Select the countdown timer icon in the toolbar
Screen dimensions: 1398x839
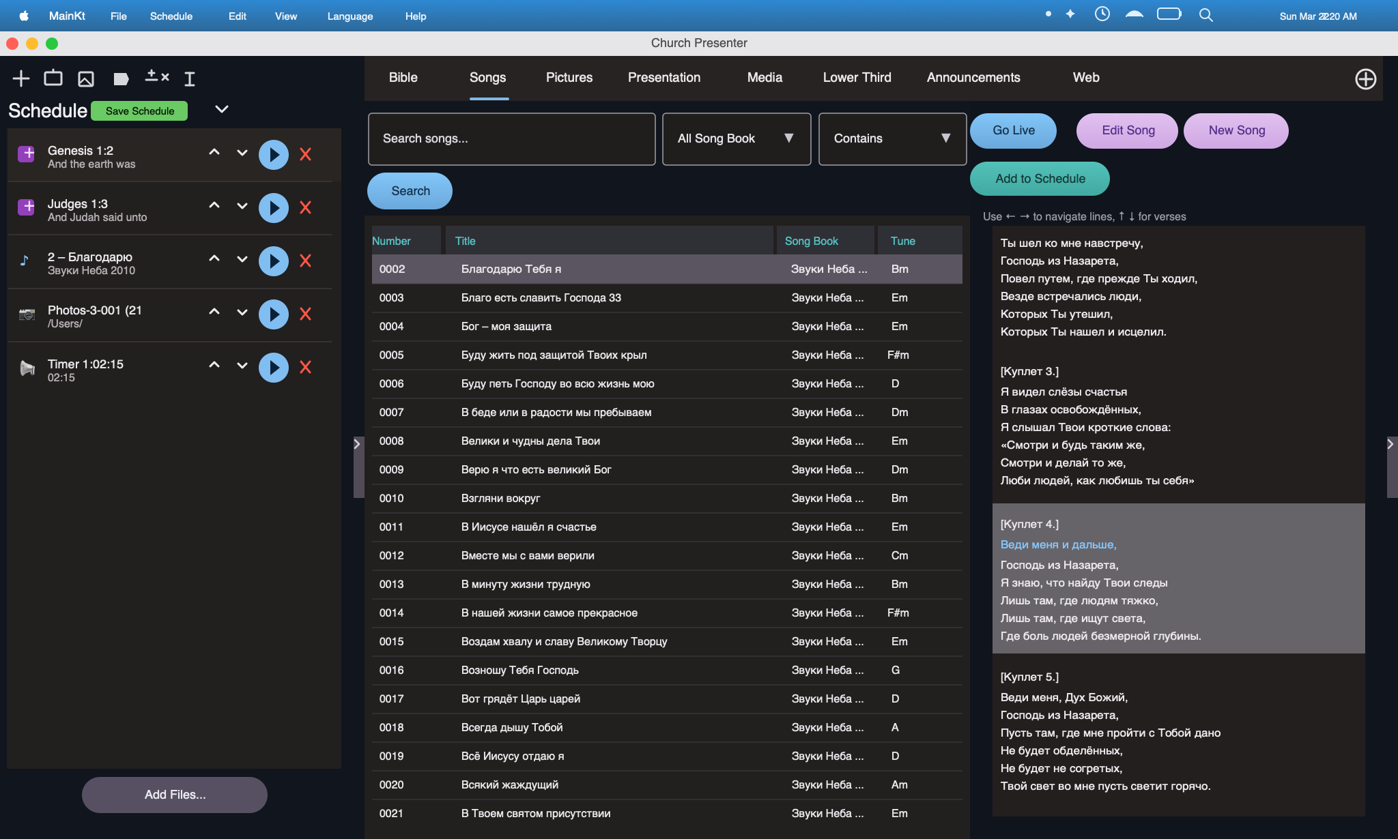point(156,78)
